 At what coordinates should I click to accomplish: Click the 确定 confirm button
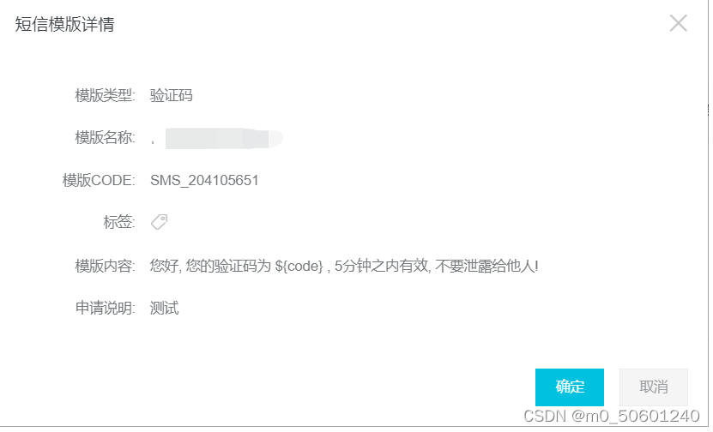tap(570, 387)
